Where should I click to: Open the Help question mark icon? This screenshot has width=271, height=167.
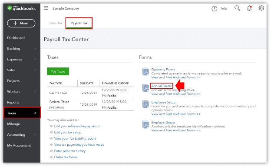(x=214, y=8)
